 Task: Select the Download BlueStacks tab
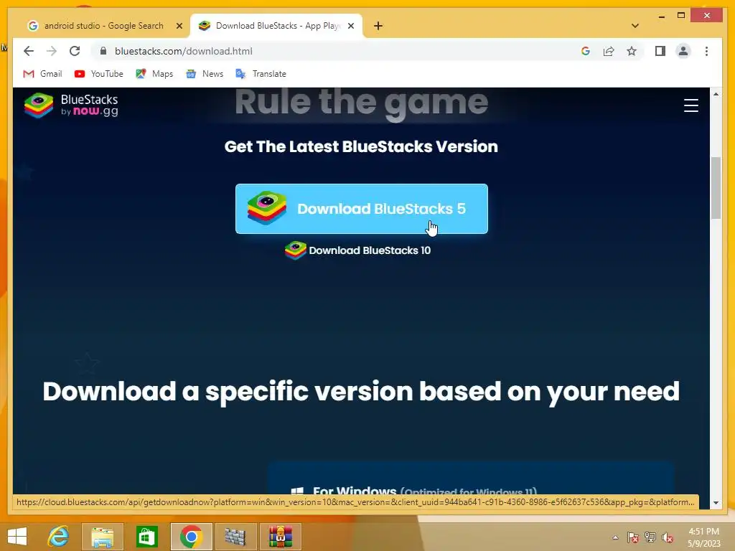coord(276,26)
